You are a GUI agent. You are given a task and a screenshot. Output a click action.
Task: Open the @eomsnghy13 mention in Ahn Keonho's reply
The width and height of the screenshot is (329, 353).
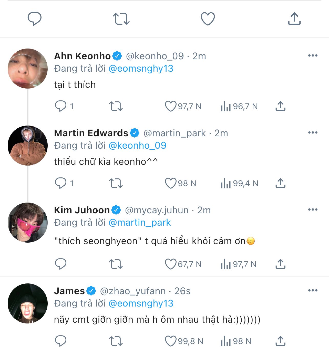pos(141,69)
